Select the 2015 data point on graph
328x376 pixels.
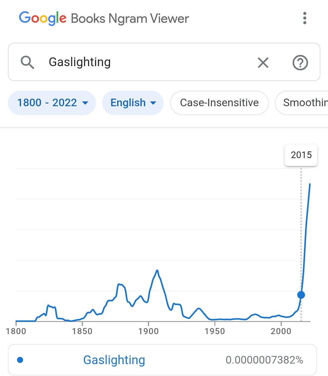[x=301, y=295]
